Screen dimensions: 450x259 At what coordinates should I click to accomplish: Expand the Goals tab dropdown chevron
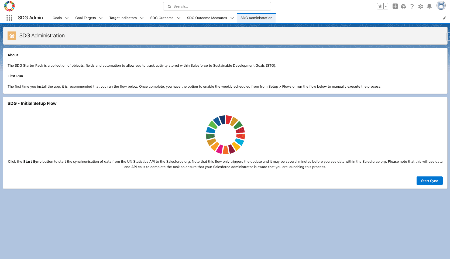[67, 18]
